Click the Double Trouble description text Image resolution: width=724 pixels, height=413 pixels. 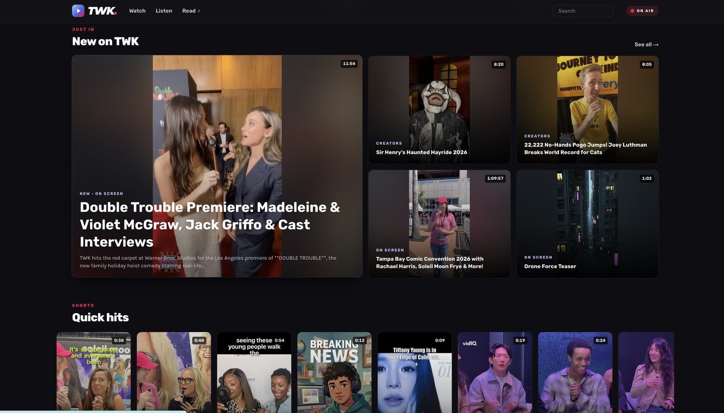point(208,262)
